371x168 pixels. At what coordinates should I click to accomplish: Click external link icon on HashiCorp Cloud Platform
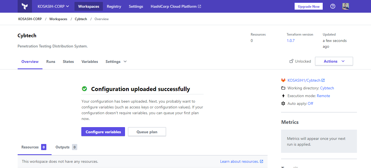click(200, 6)
